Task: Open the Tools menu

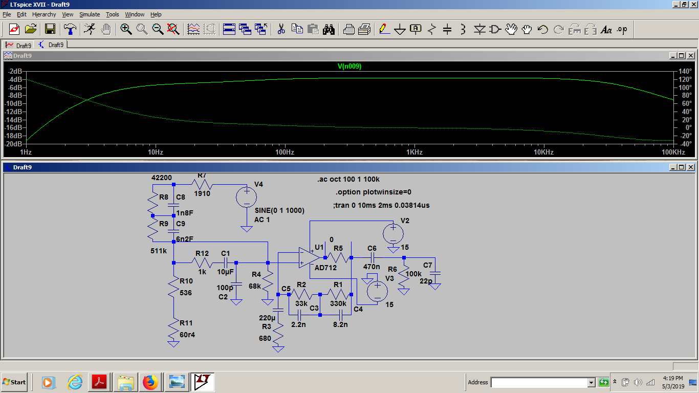Action: pyautogui.click(x=113, y=14)
